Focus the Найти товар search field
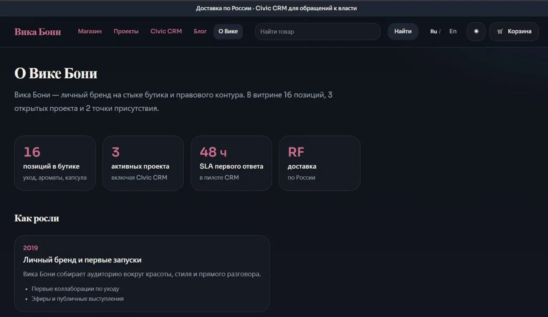 point(318,32)
